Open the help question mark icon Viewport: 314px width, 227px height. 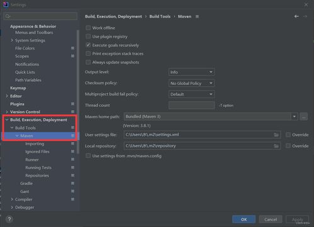[x=9, y=219]
